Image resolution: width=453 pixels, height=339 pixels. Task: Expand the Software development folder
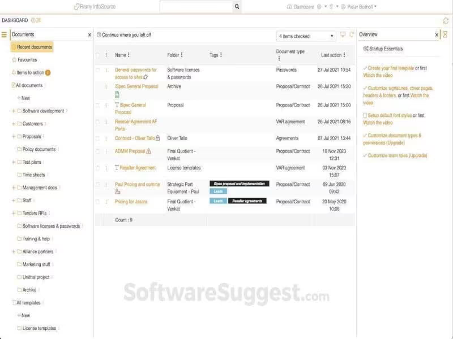click(x=14, y=111)
